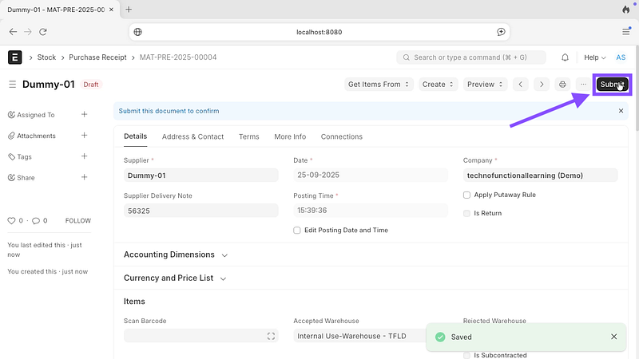Click the print icon in toolbar
639x359 pixels.
(x=562, y=85)
